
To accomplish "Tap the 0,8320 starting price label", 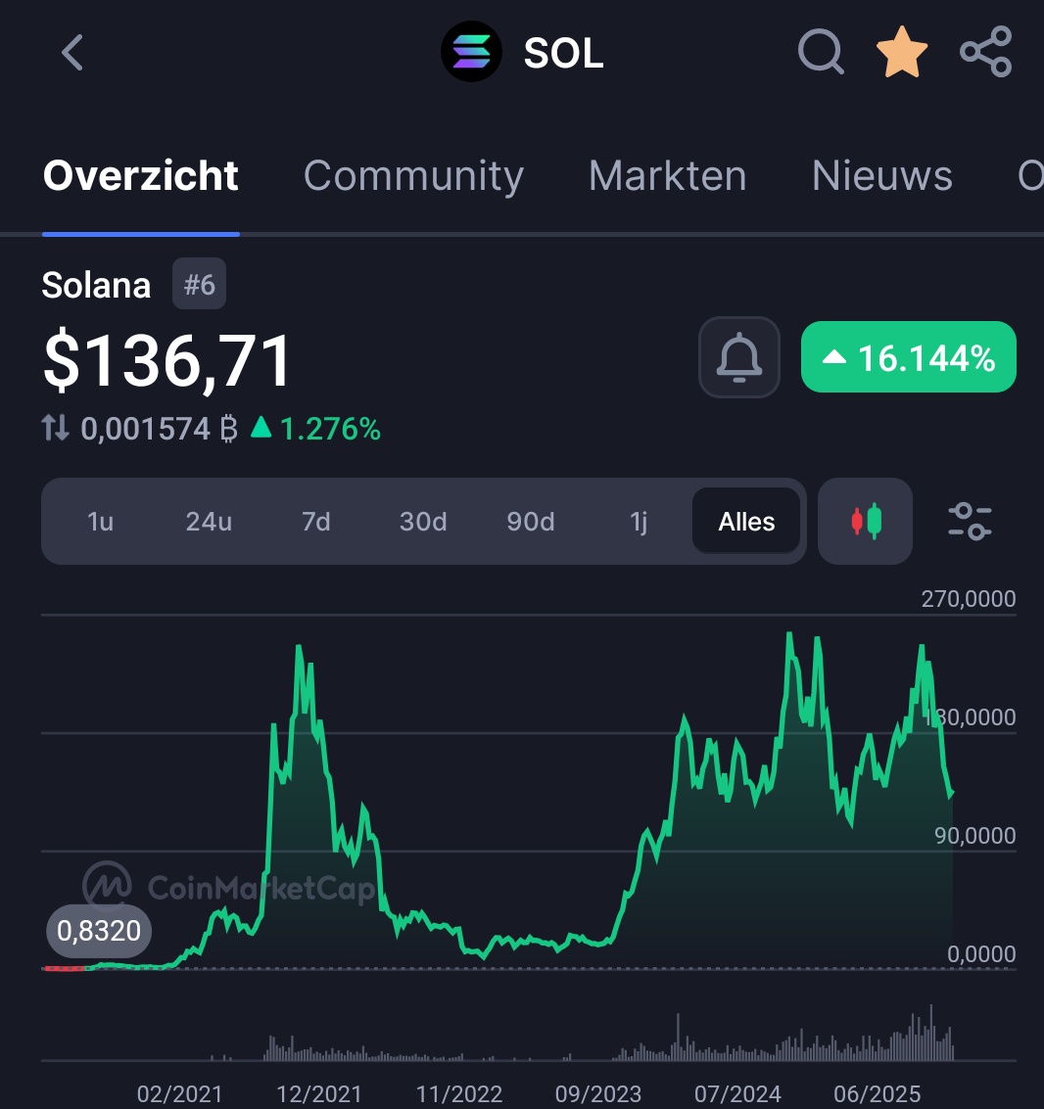I will (99, 931).
